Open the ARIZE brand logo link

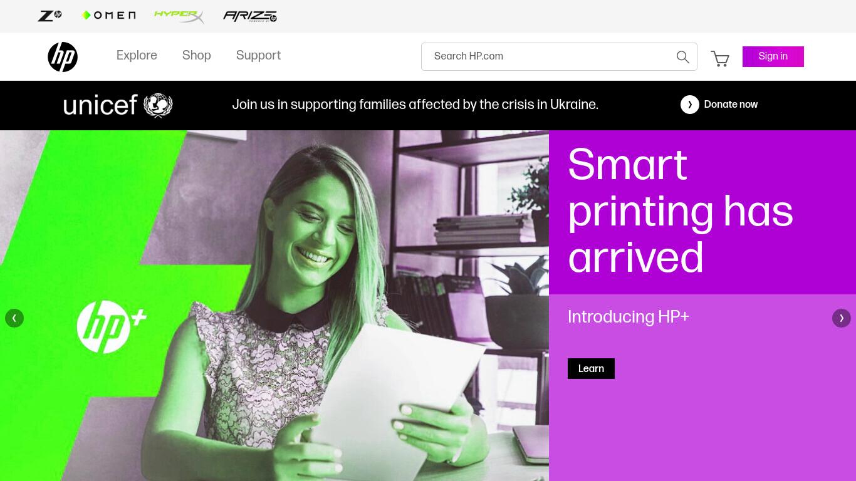pyautogui.click(x=250, y=16)
